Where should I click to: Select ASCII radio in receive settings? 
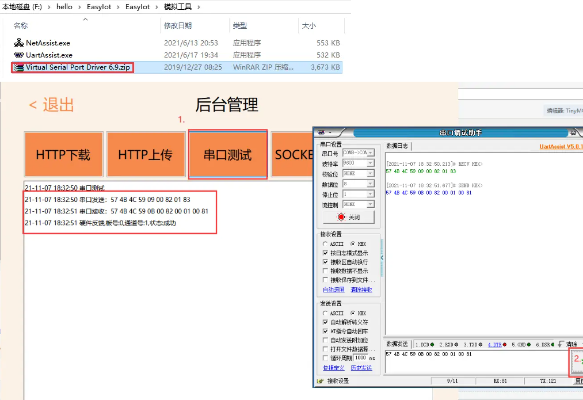(x=326, y=244)
